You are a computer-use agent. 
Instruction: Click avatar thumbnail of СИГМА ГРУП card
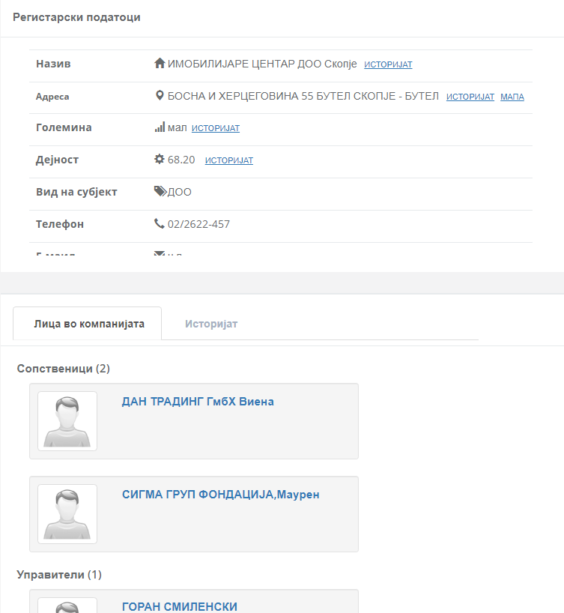(67, 514)
